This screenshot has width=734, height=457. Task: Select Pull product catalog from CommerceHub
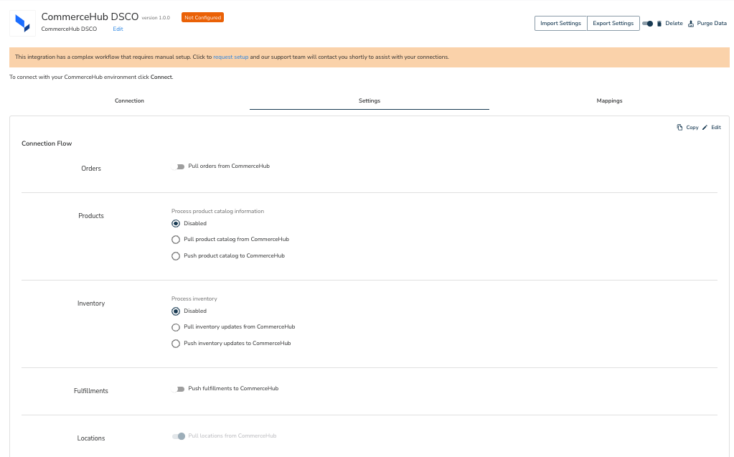coord(176,240)
